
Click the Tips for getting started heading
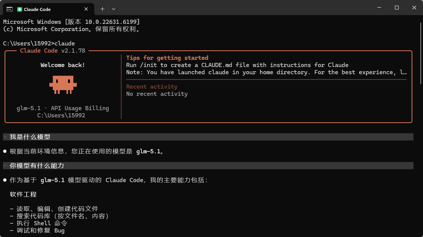point(167,58)
